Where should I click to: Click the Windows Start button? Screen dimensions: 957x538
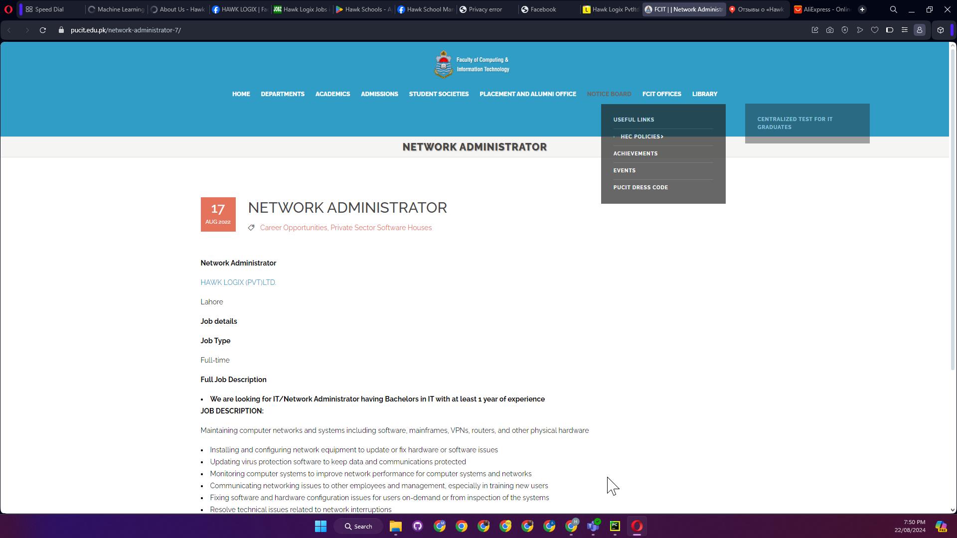click(320, 526)
